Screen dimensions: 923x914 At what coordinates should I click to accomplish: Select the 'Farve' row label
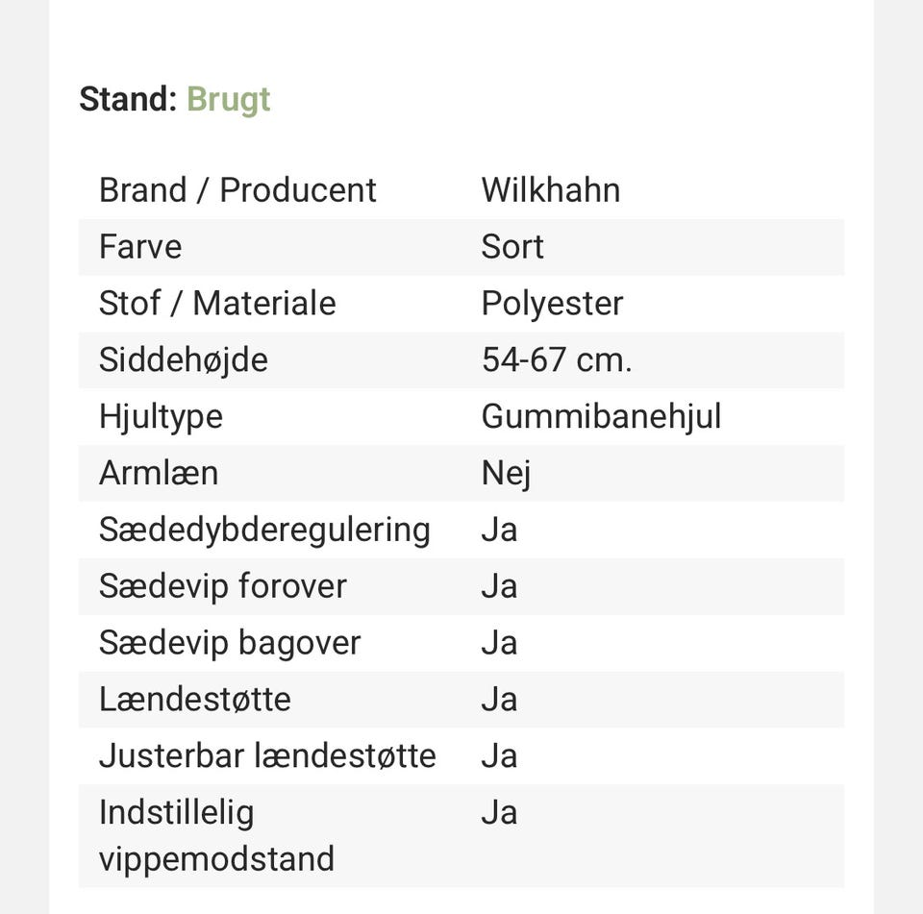140,246
